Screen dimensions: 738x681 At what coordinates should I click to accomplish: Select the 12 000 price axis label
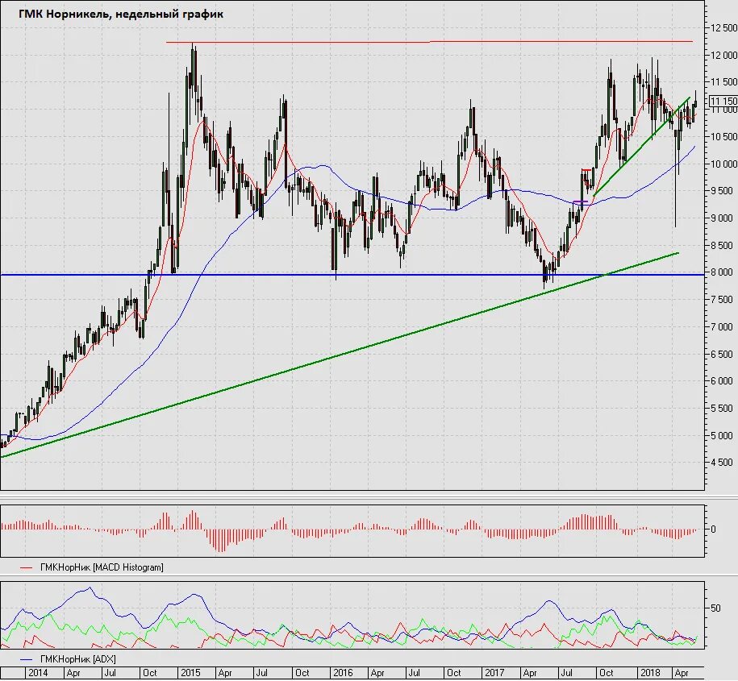click(x=723, y=55)
